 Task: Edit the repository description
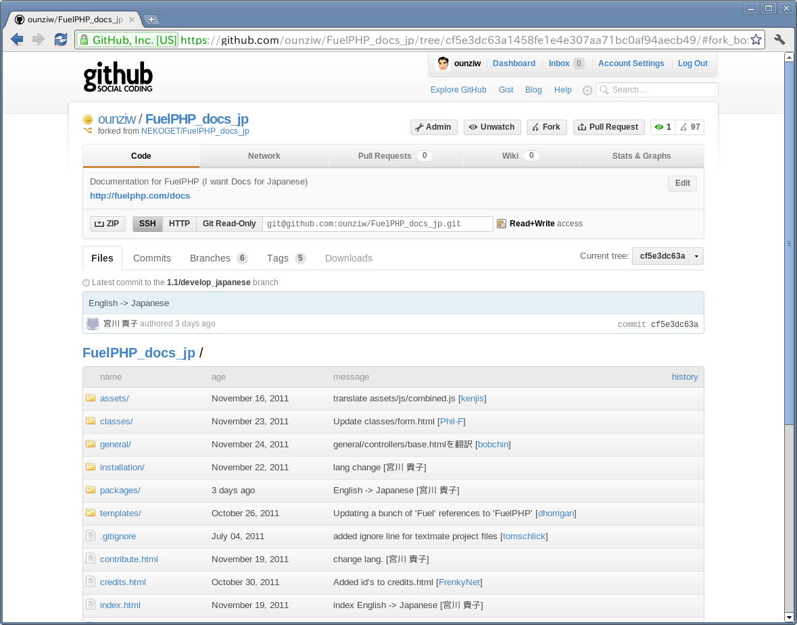coord(682,183)
